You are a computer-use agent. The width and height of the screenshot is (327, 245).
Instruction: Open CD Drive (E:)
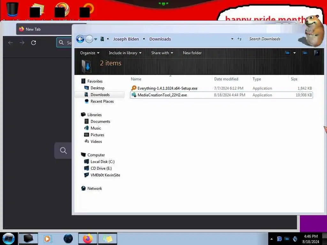coord(101,168)
